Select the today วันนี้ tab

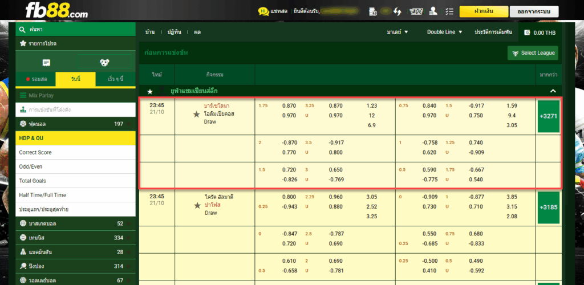[x=76, y=79]
